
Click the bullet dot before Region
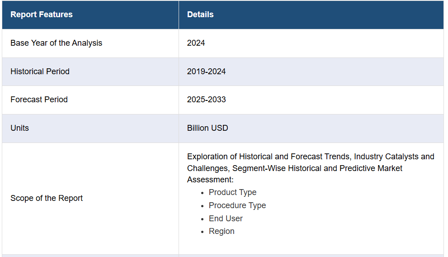click(202, 232)
